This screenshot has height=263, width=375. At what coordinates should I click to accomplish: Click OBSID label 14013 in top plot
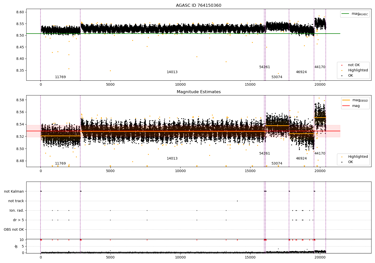pos(172,72)
